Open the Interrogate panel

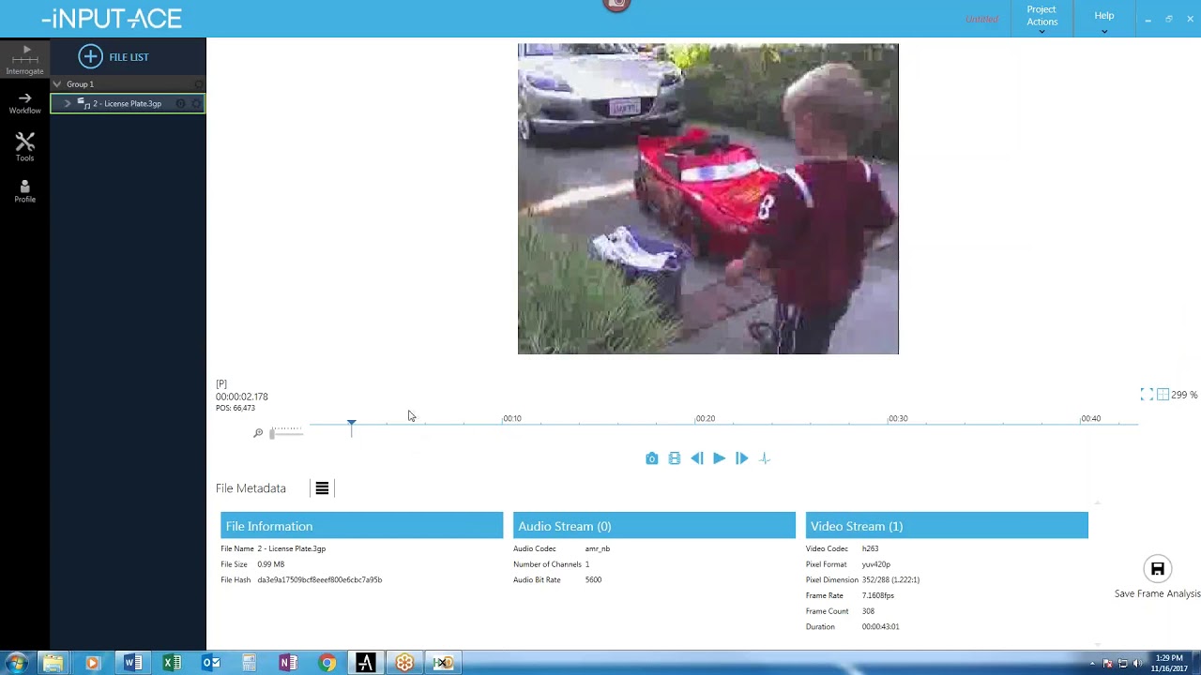[24, 59]
